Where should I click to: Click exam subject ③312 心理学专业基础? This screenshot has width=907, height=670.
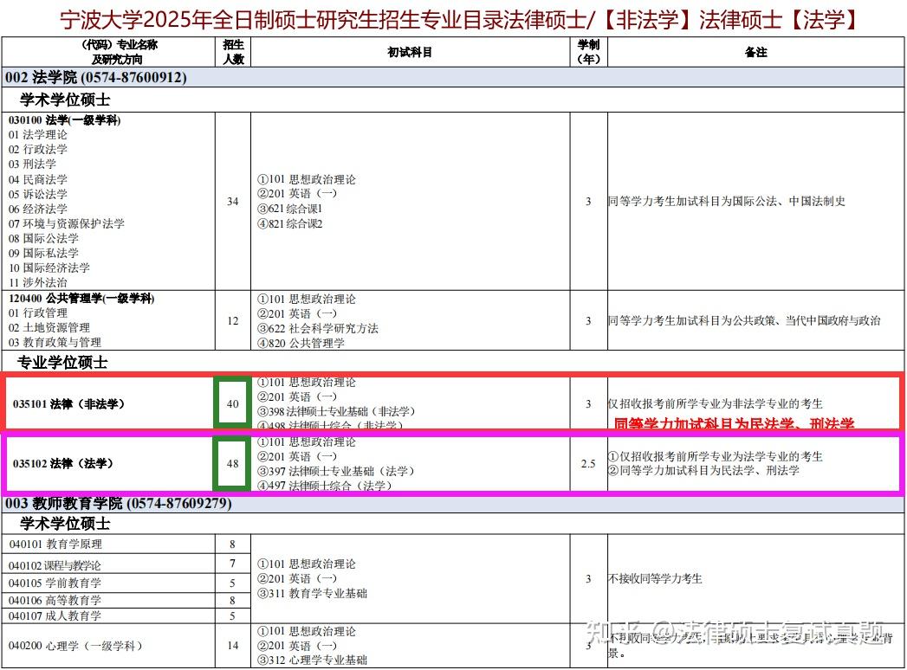click(x=313, y=660)
